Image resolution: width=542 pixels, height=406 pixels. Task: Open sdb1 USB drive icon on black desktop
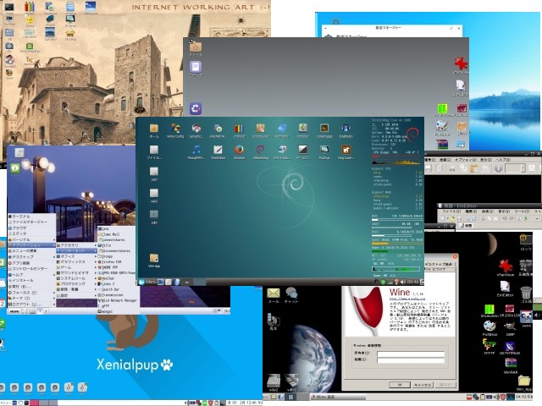(x=291, y=381)
